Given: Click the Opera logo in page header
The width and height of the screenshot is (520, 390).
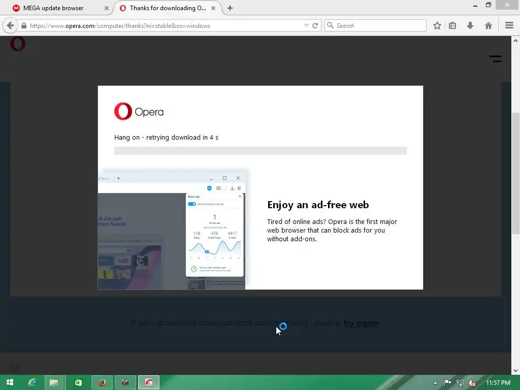Looking at the screenshot, I should [x=18, y=44].
